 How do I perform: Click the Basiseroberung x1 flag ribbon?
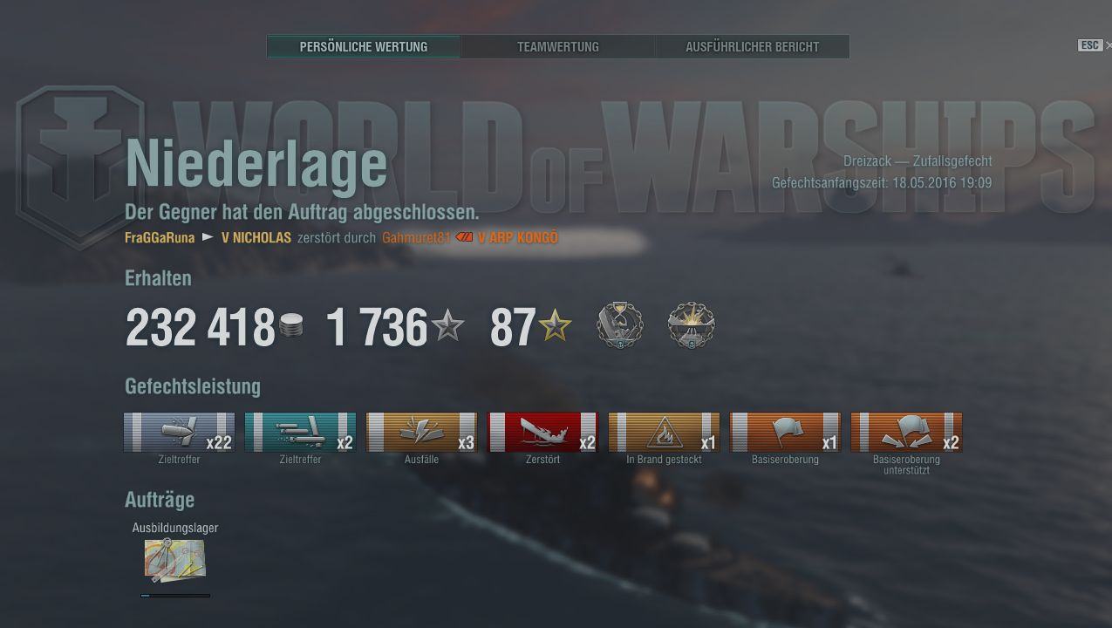[x=785, y=432]
